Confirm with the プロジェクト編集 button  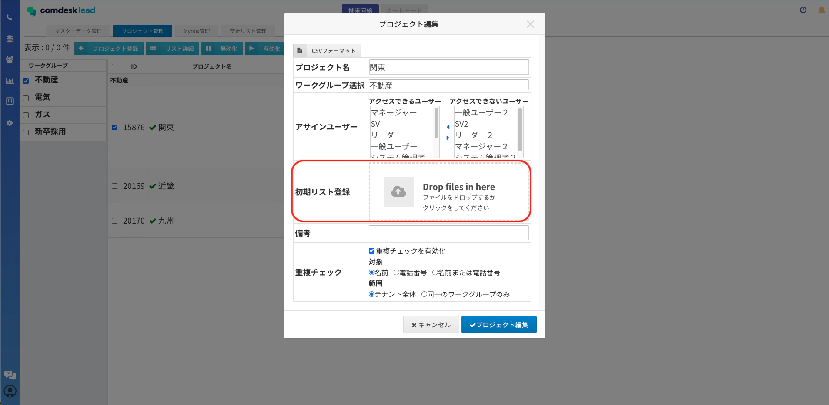[x=499, y=325]
